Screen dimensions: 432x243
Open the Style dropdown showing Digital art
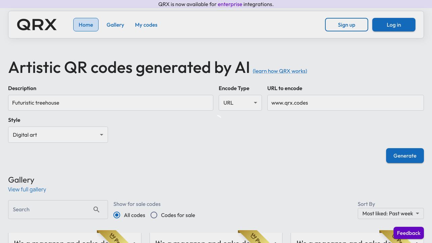(58, 135)
